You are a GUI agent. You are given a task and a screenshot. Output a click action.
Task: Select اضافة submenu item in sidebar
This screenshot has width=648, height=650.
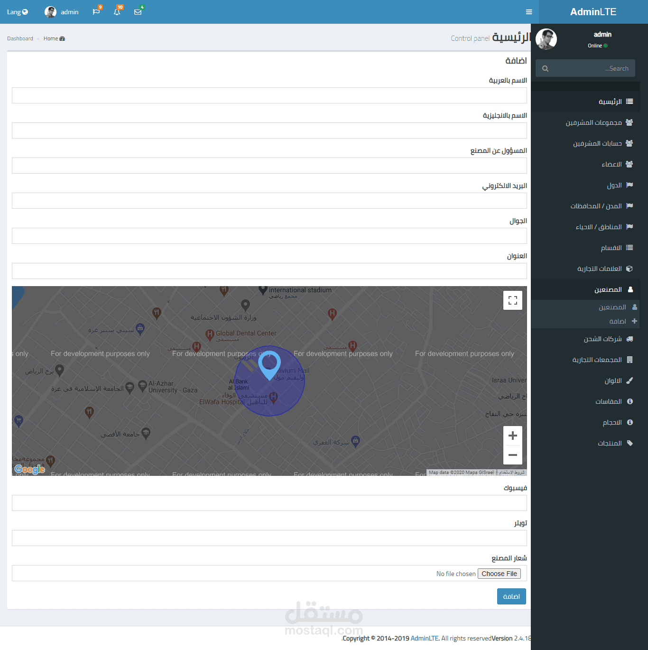pos(618,321)
